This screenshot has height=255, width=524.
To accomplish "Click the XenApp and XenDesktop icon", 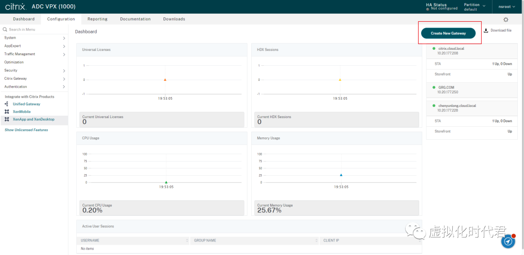I will point(7,120).
